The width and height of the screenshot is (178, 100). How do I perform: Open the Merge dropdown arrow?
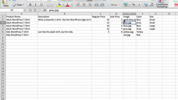119,5
